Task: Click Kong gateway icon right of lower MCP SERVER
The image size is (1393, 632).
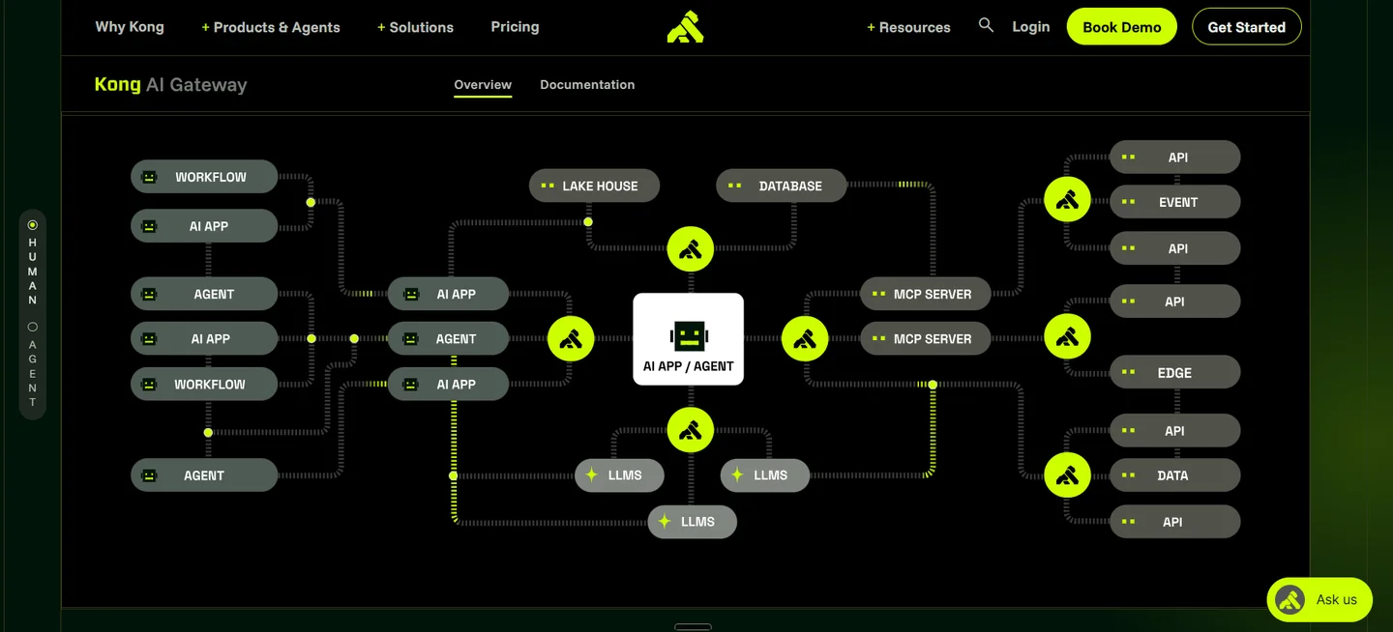Action: click(x=1068, y=337)
